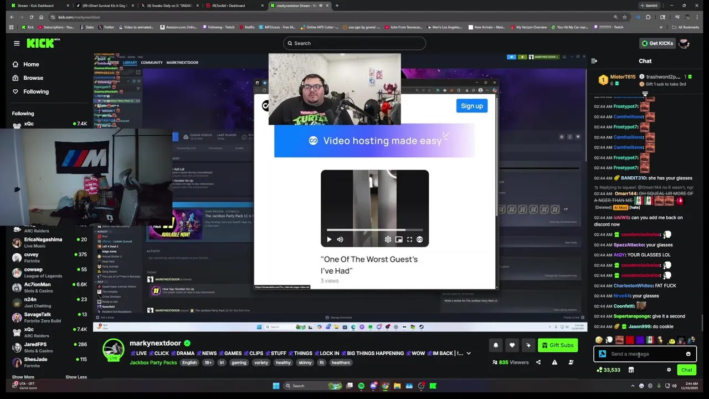709x399 pixels.
Task: Open emoji picker in chat input
Action: (x=689, y=354)
